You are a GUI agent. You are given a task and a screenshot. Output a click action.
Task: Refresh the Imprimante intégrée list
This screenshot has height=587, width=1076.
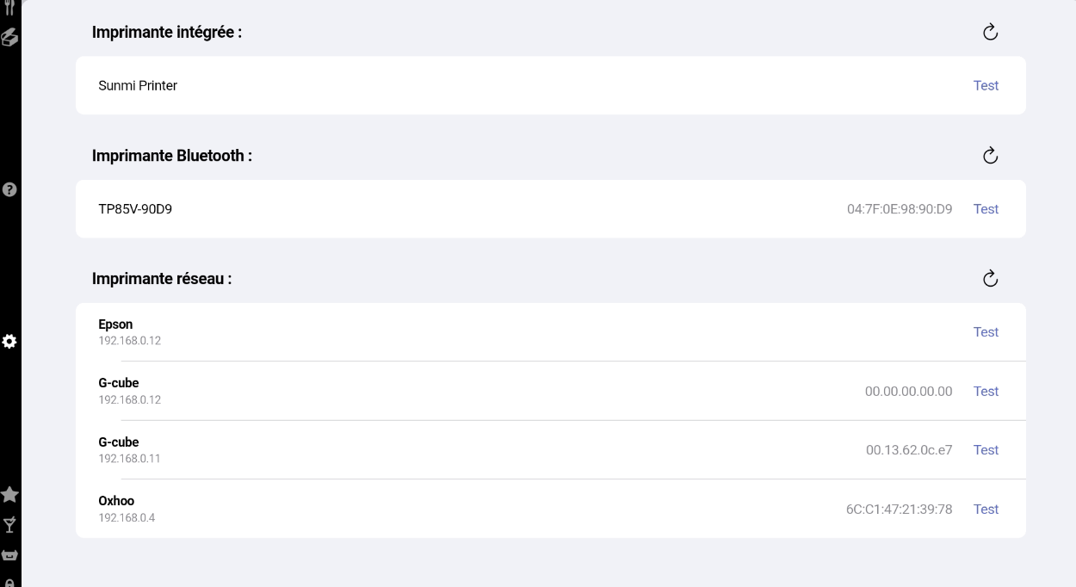coord(990,33)
